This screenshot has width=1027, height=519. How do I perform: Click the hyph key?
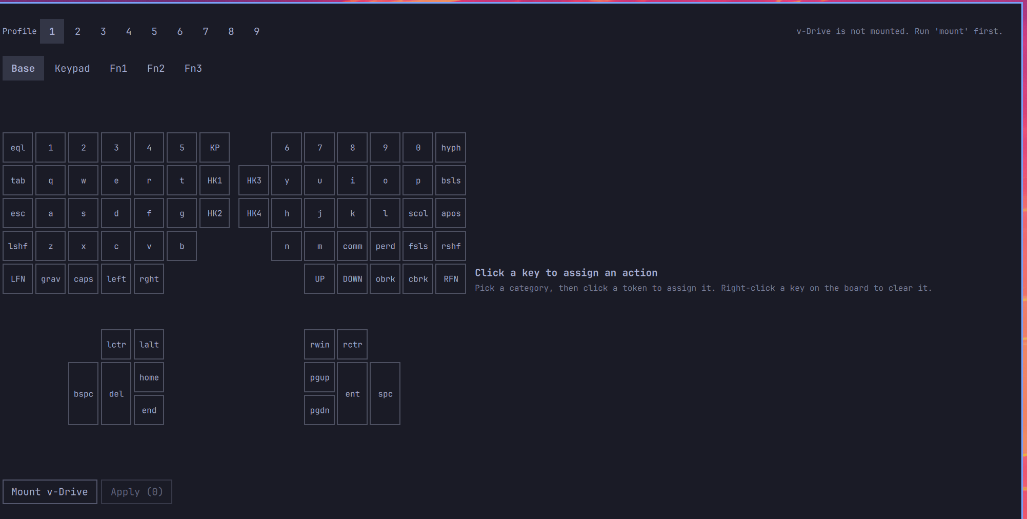(x=451, y=148)
